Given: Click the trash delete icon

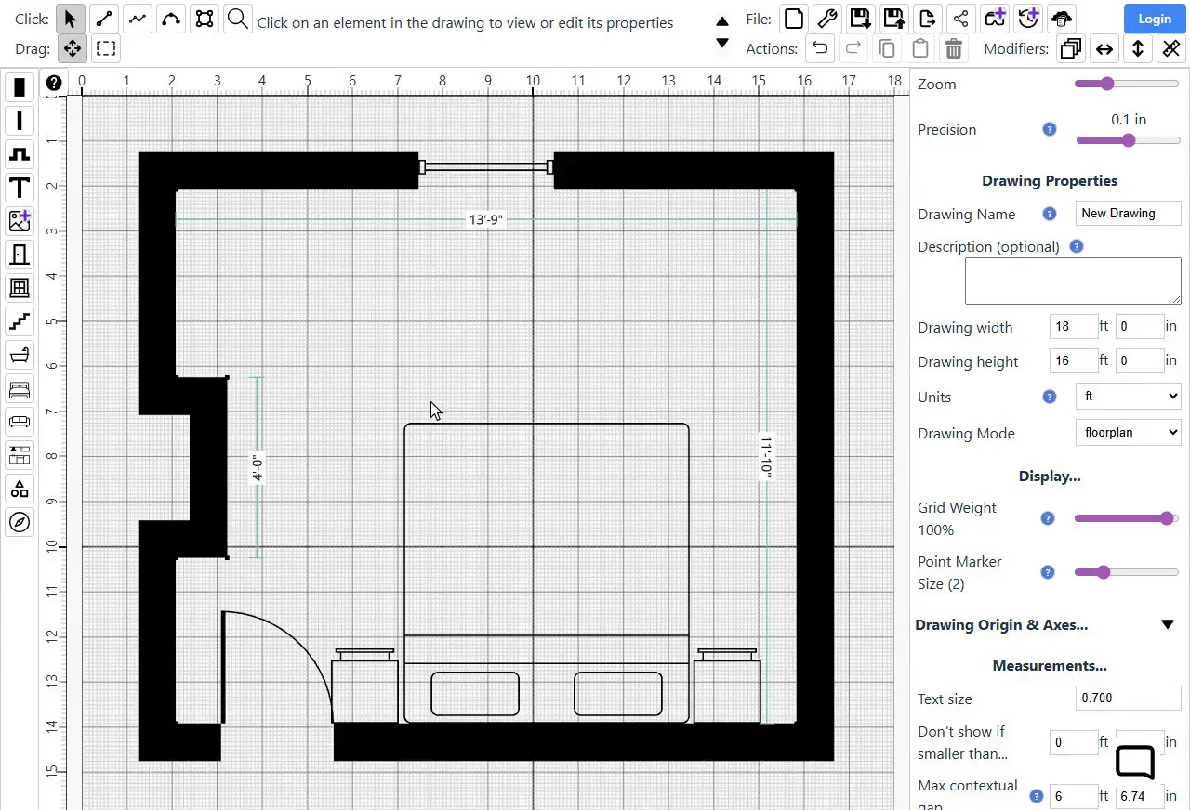Looking at the screenshot, I should (953, 48).
